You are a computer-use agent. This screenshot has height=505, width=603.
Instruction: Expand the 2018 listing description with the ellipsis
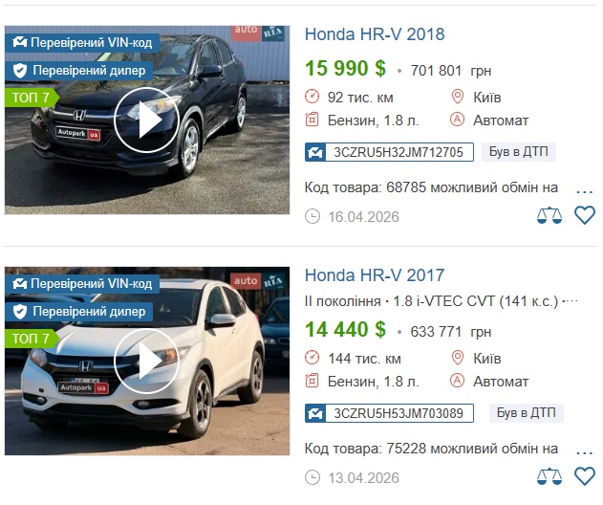(584, 190)
